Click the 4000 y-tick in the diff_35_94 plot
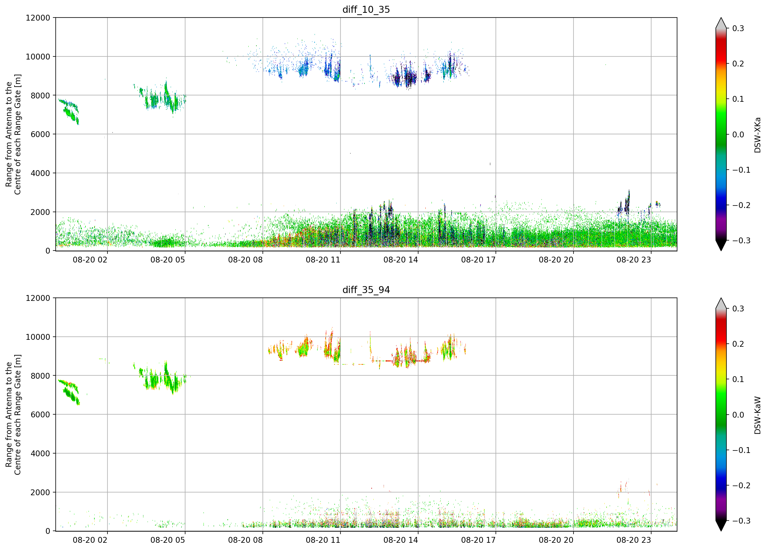767x550 pixels. (40, 454)
